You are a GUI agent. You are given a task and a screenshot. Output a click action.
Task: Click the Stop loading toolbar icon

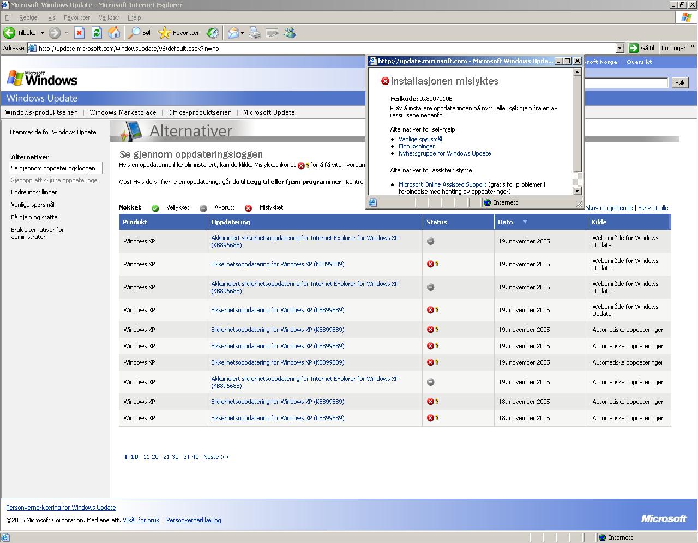pos(79,33)
